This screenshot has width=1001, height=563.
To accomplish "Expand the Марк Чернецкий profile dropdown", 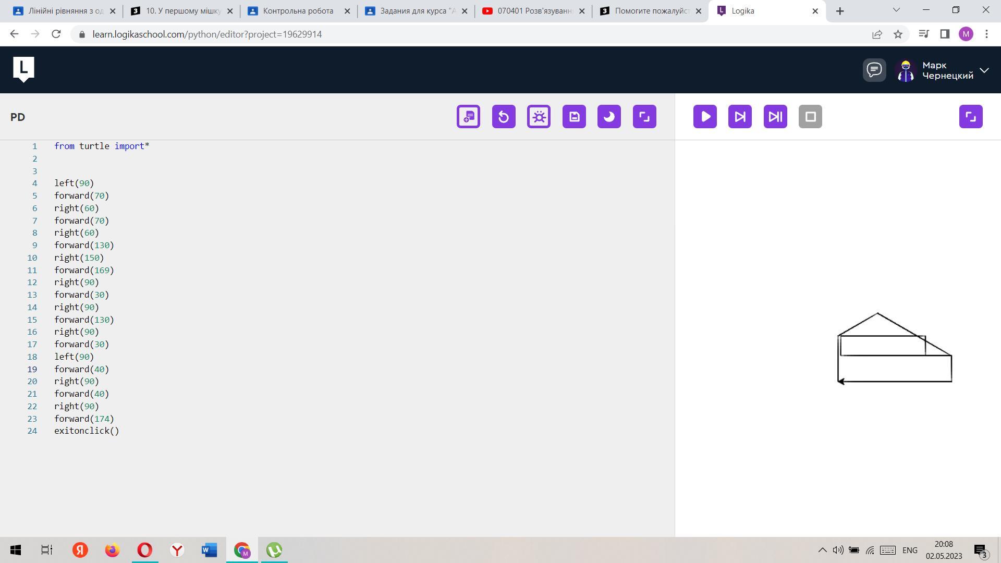I will click(x=984, y=70).
